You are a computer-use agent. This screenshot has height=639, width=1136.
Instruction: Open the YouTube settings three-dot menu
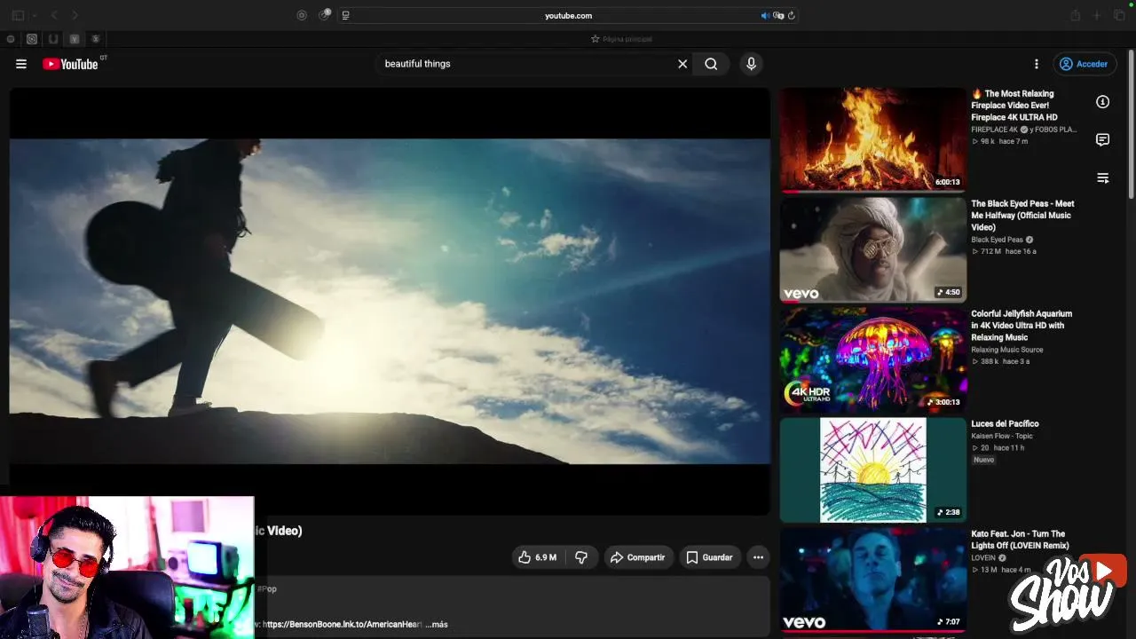coord(1036,64)
